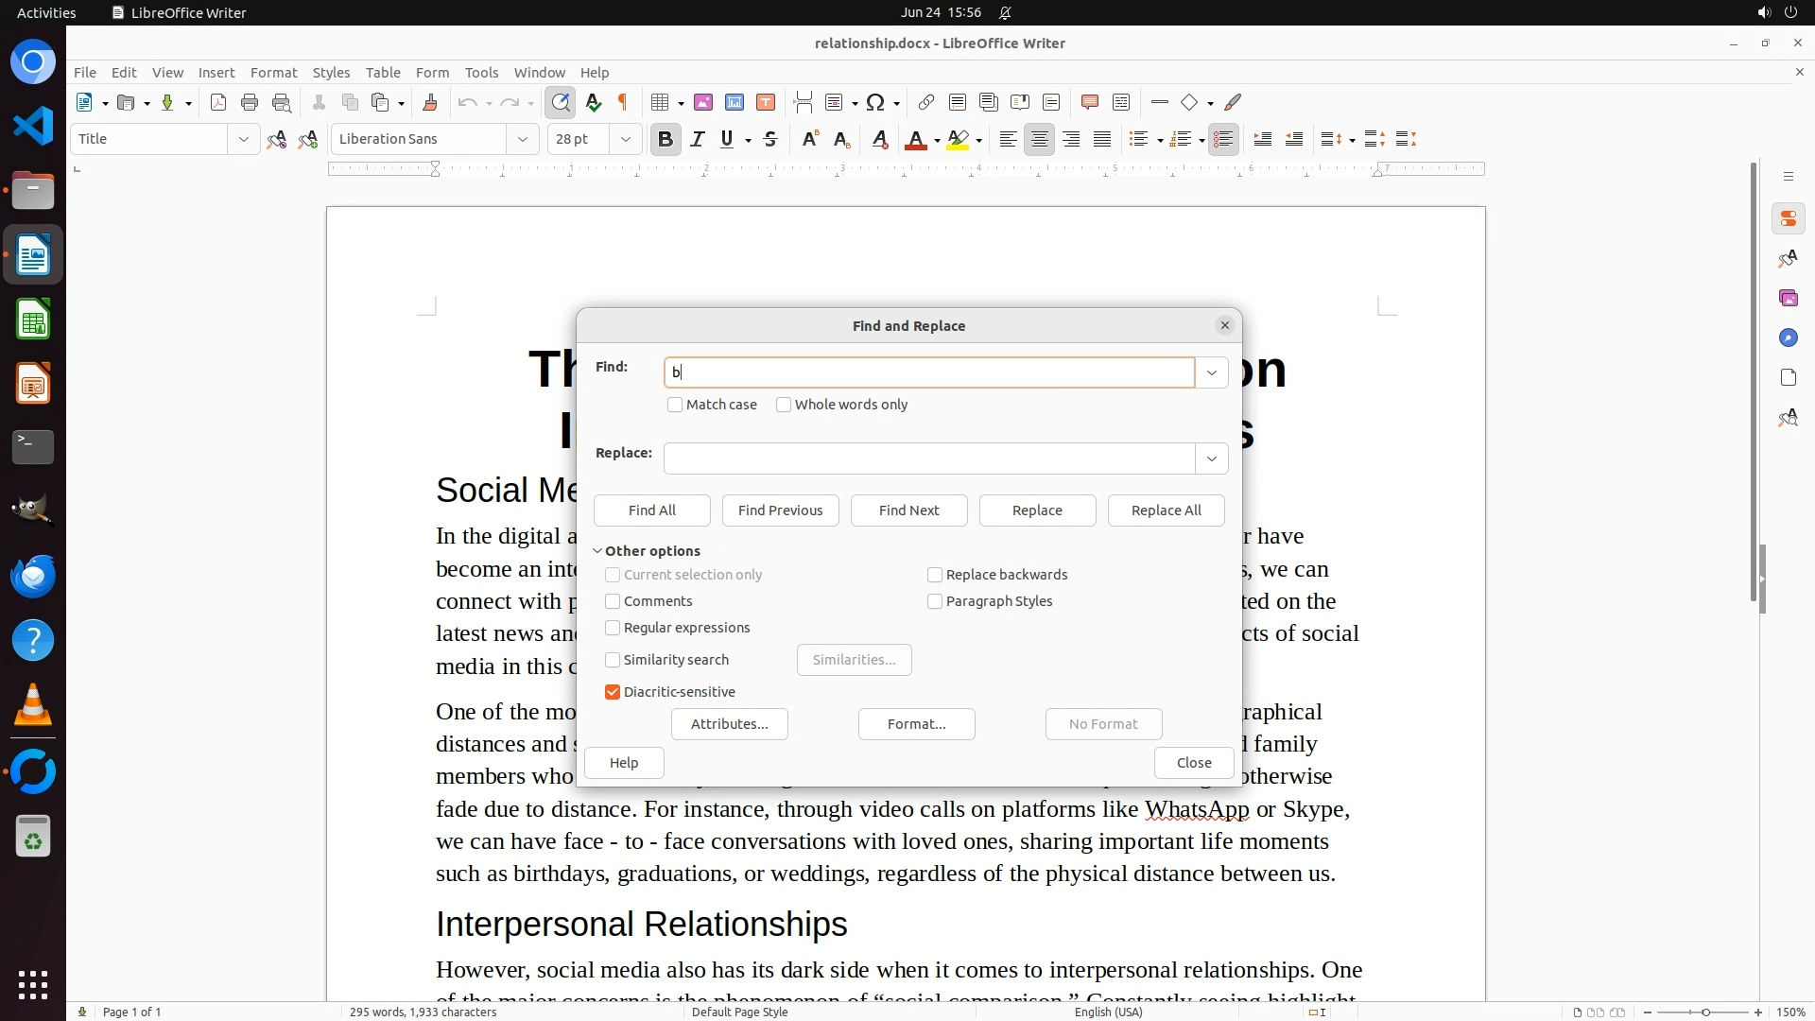Click the Bold formatting icon
Screen dimensions: 1815x1021
[665, 140]
